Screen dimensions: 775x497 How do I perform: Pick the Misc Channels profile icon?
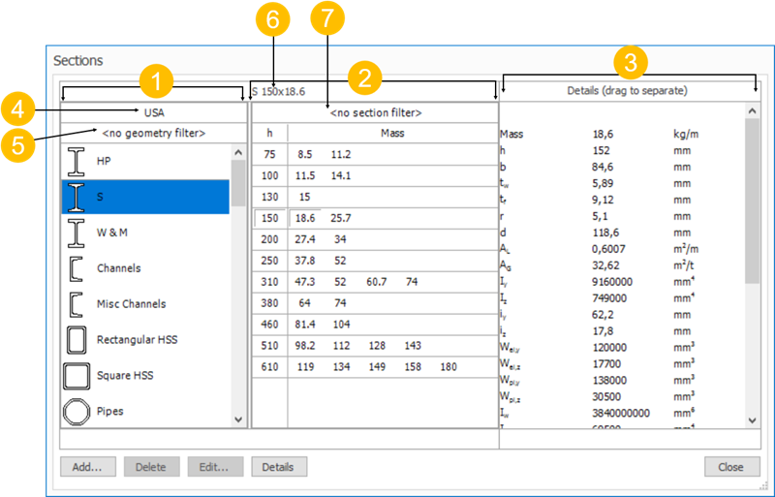pyautogui.click(x=76, y=304)
